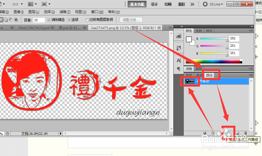Image resolution: width=262 pixels, height=156 pixels.
Task: Select the 工作路径 work path thumbnail
Action: point(190,81)
